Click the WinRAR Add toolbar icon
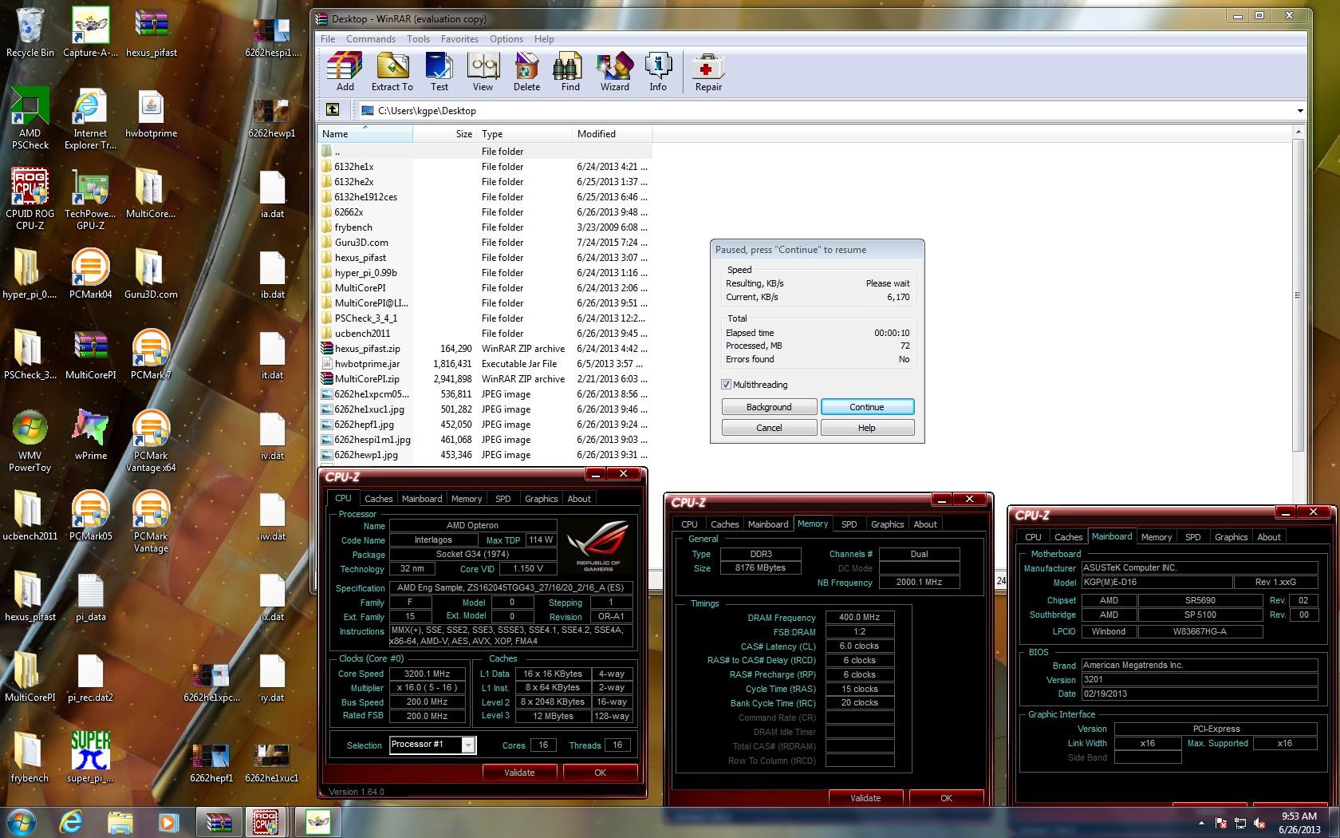 click(x=345, y=72)
